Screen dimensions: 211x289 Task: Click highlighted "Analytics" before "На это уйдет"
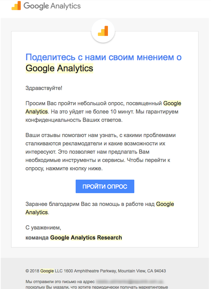tap(36, 112)
